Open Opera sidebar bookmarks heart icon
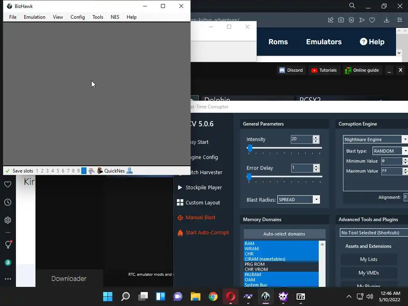Viewport: 408px width, 306px height. [8, 184]
